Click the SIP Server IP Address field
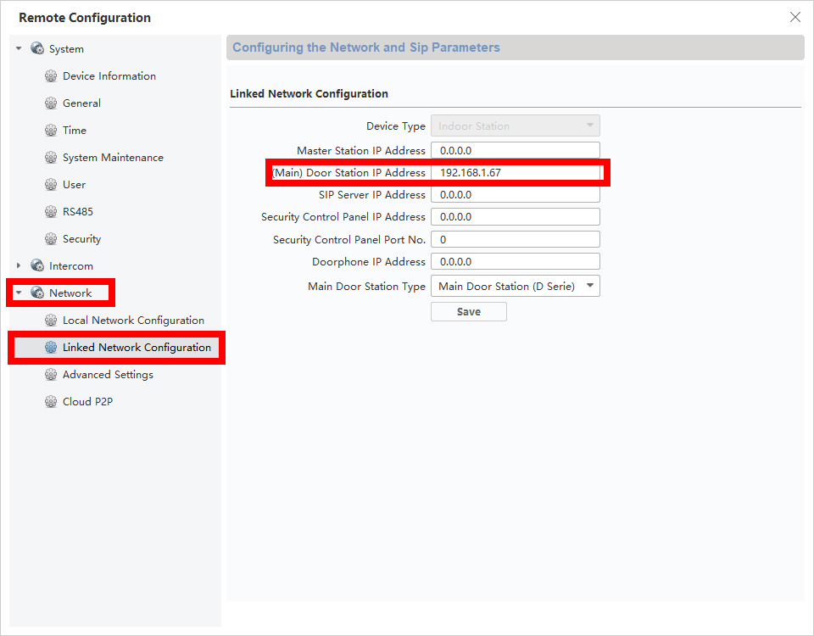The width and height of the screenshot is (814, 636). 515,195
